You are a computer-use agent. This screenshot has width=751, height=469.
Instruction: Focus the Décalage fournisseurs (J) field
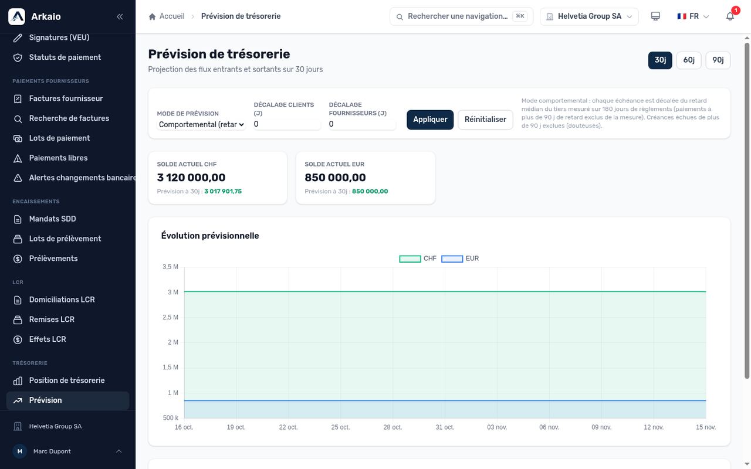click(x=363, y=124)
